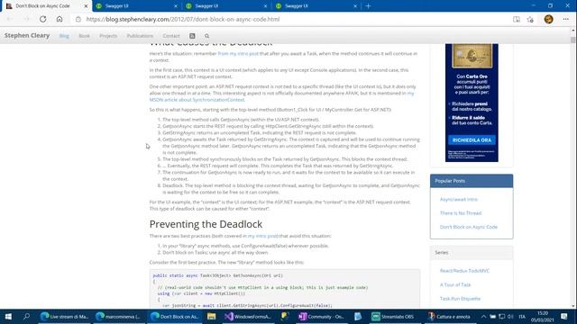Open Don't Block on Async Code popular post
Screen dimensions: 577x324
(469, 227)
